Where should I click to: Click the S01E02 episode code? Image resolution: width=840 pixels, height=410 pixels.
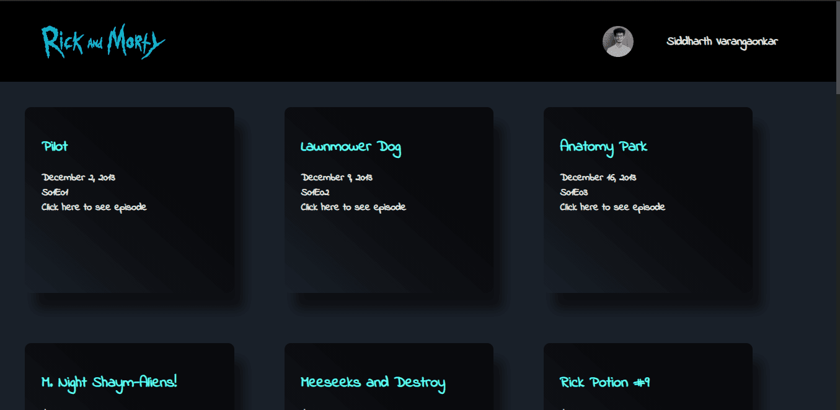[315, 193]
